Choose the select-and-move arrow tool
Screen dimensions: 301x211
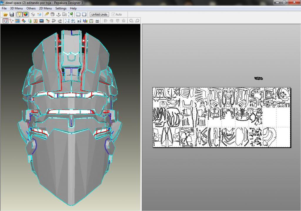click(6, 21)
